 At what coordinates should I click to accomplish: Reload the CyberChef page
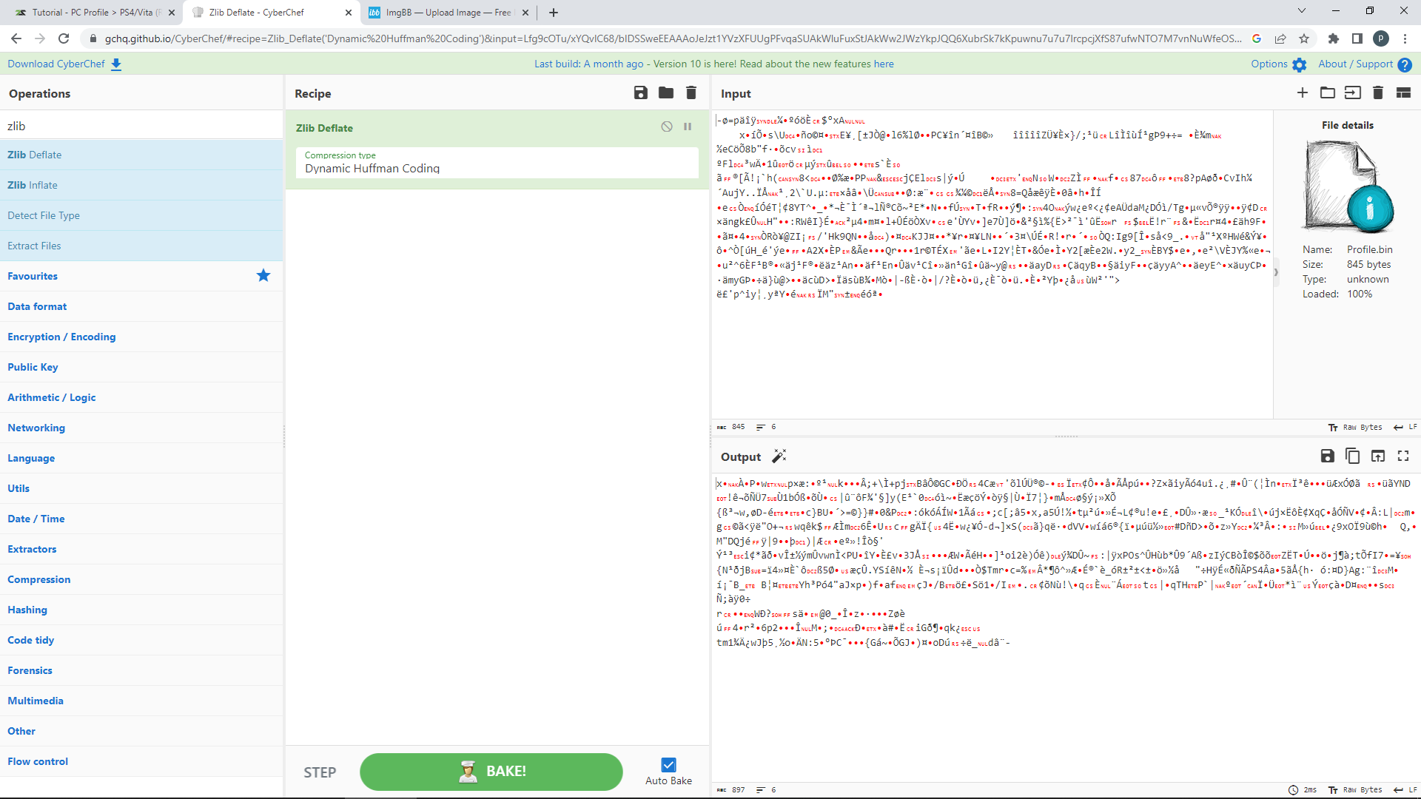coord(64,38)
